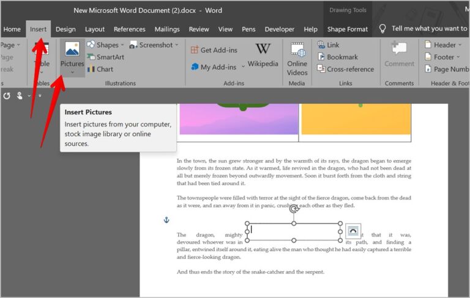
Task: Insert a Chart
Action: tap(100, 69)
